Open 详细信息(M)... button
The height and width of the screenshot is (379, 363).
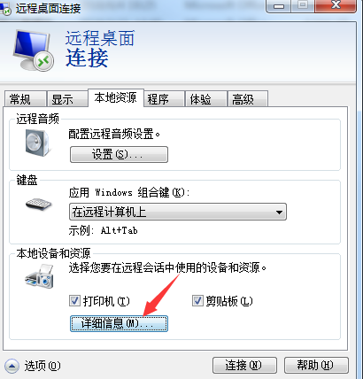pos(119,324)
